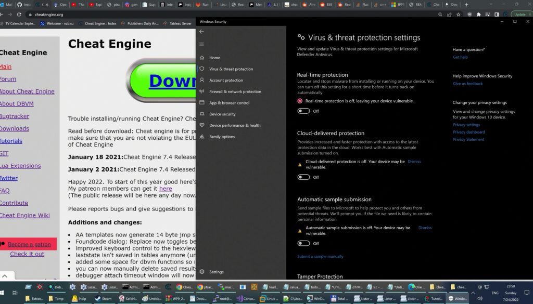The image size is (533, 304).
Task: Open Bugtracker link in Cheat Engine sidebar
Action: pos(14,116)
